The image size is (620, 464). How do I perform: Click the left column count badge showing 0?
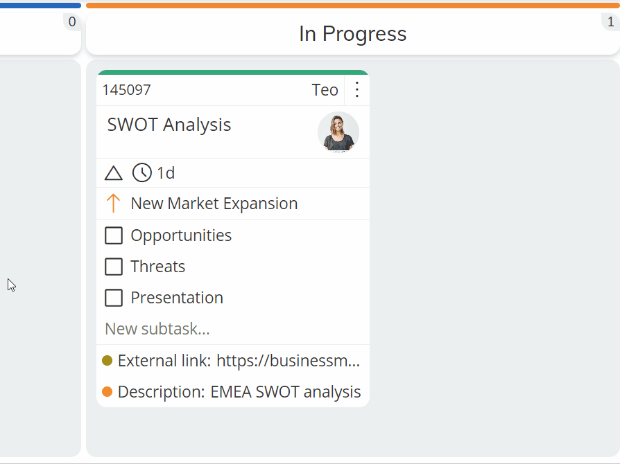click(72, 21)
